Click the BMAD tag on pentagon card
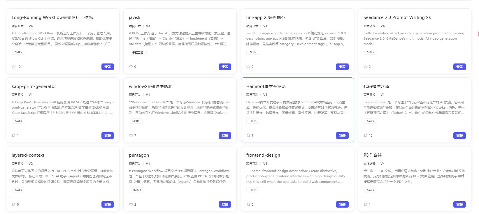The image size is (479, 214). [x=136, y=190]
